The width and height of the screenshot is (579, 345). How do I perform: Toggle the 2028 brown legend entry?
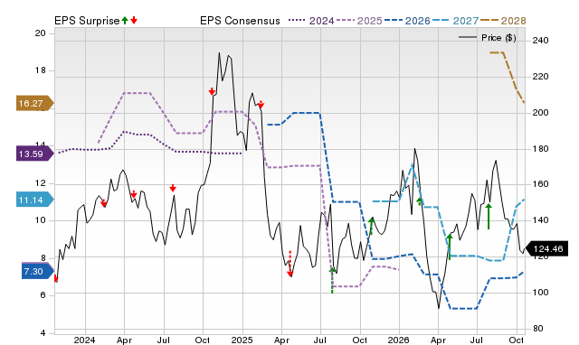(503, 21)
